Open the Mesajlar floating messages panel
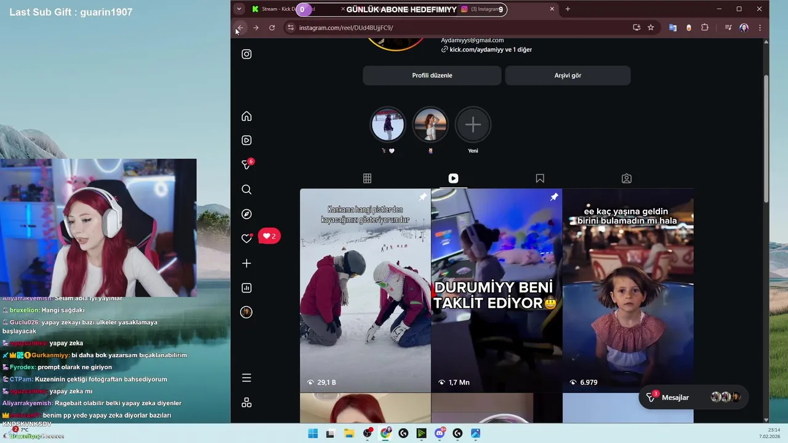 pyautogui.click(x=693, y=397)
